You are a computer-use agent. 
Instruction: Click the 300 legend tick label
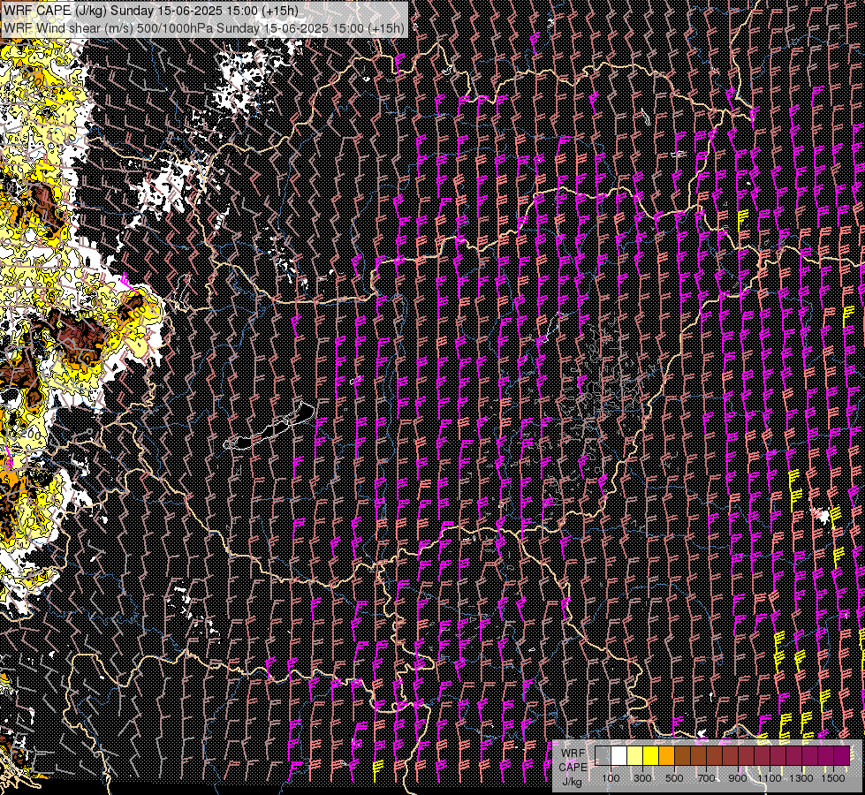[642, 778]
